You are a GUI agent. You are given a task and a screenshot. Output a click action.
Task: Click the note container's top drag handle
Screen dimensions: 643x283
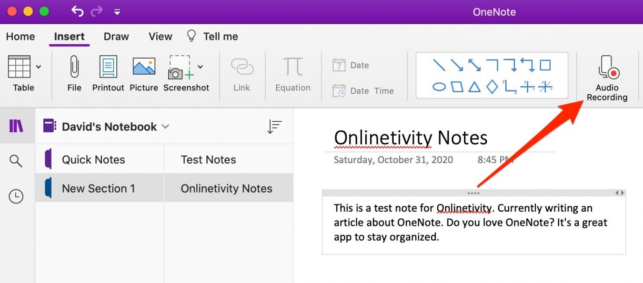pos(473,193)
